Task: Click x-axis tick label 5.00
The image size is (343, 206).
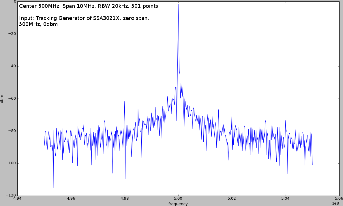Action: point(178,198)
